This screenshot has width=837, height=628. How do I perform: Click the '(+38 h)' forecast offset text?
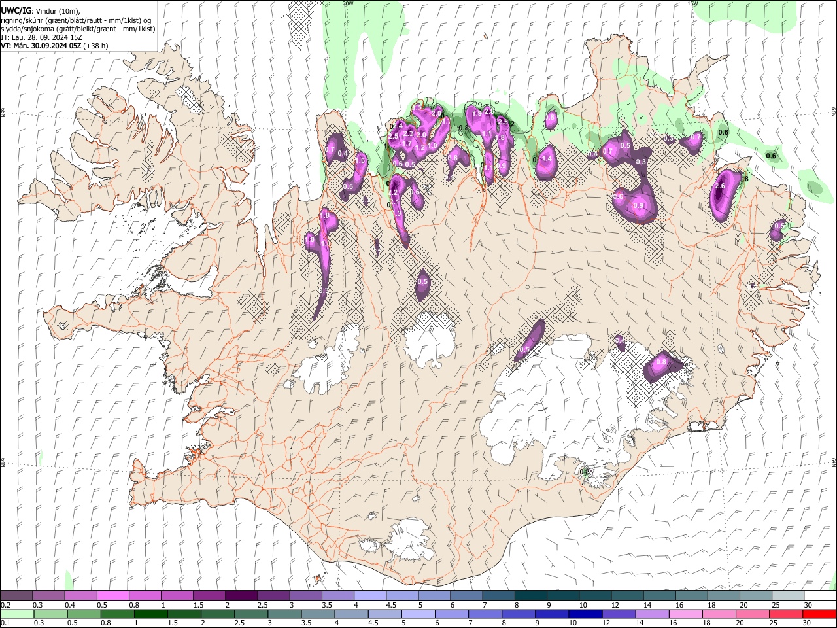[95, 46]
